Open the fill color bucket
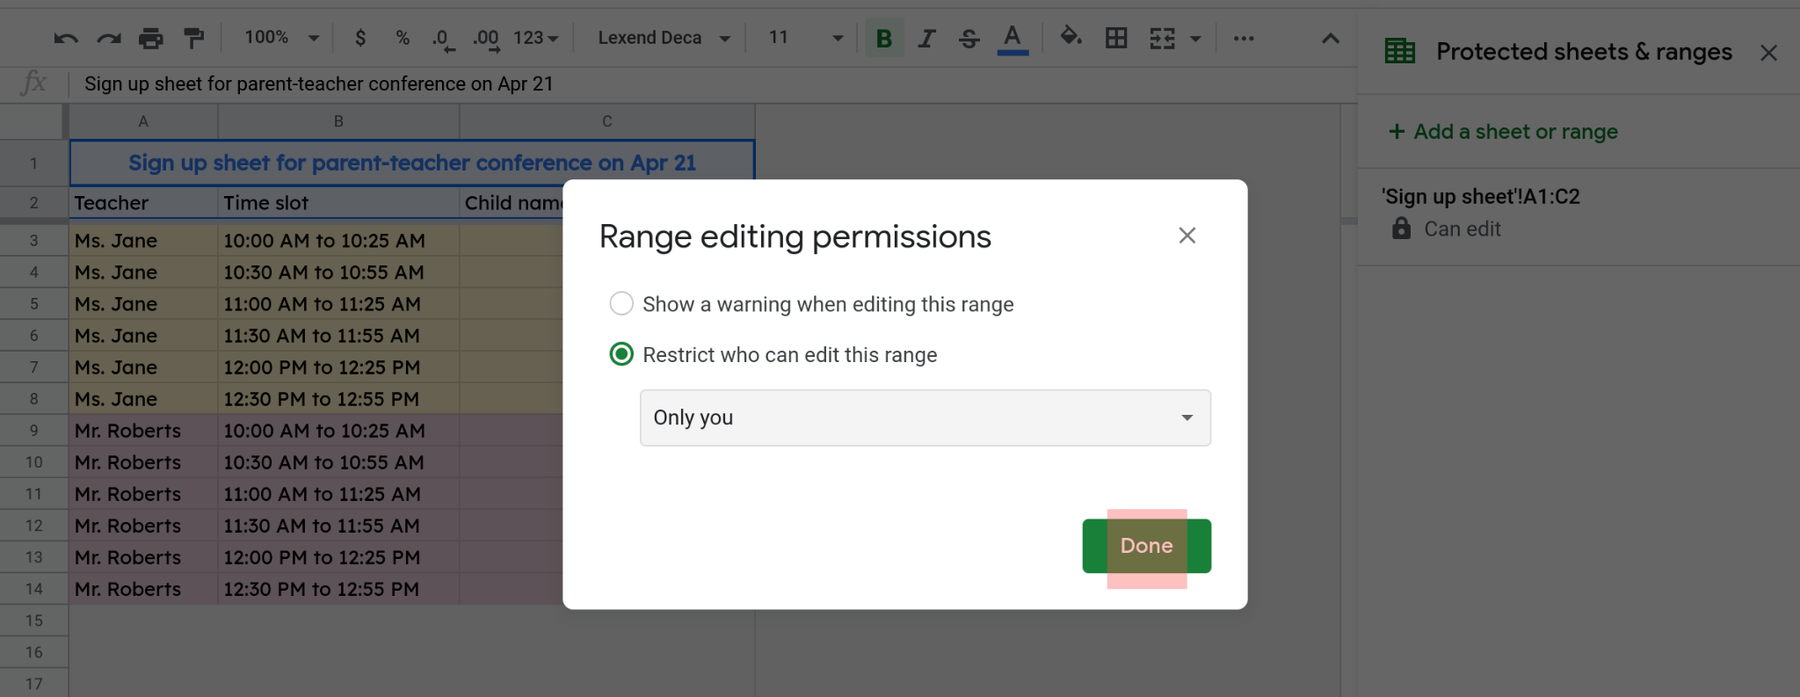Viewport: 1800px width, 697px height. (x=1071, y=37)
